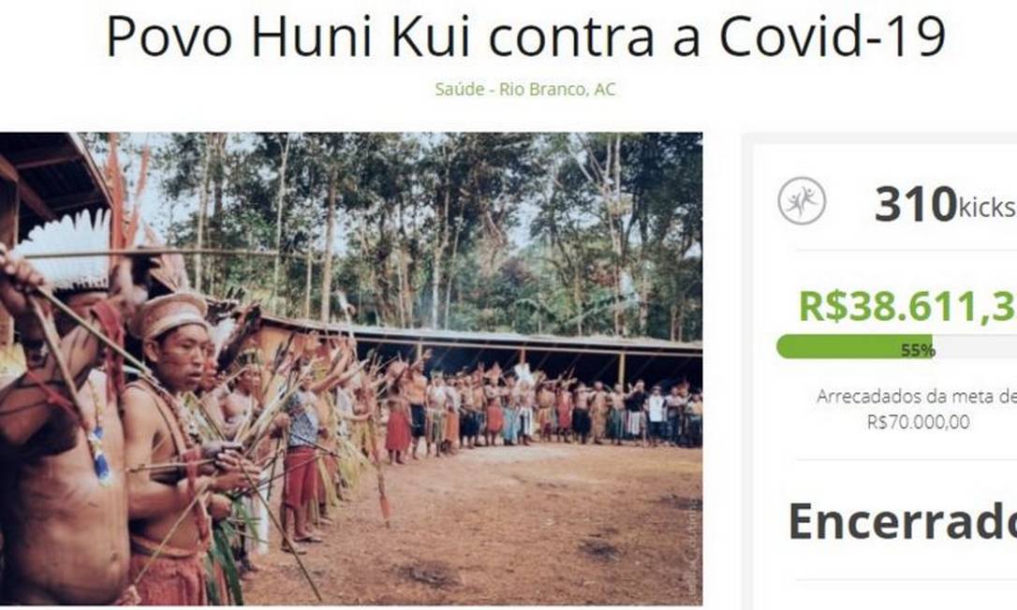Click the kicks supporters people icon
The image size is (1017, 610).
click(802, 201)
